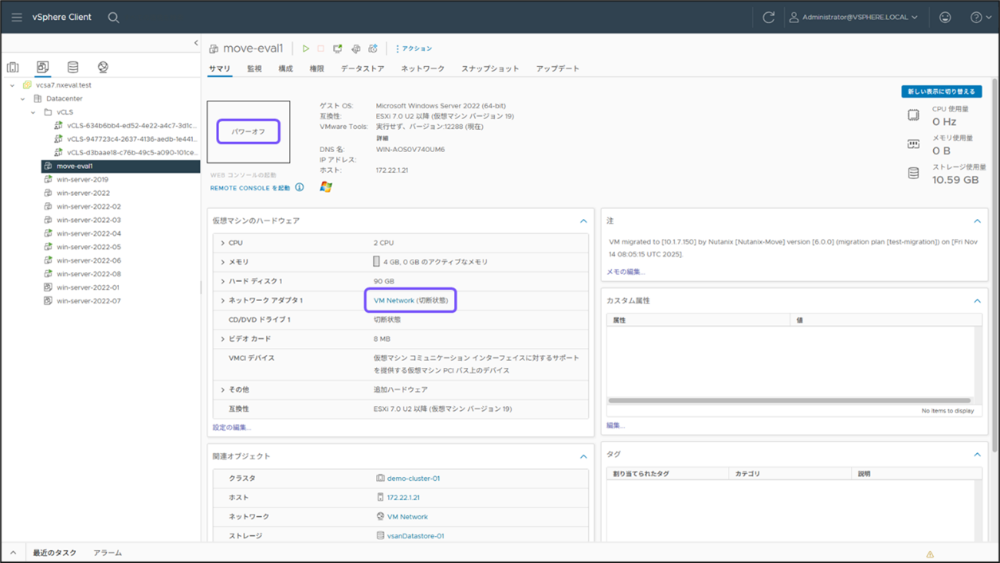Click the custom attributes horizontal scrollbar
This screenshot has width=1000, height=563.
pyautogui.click(x=789, y=400)
